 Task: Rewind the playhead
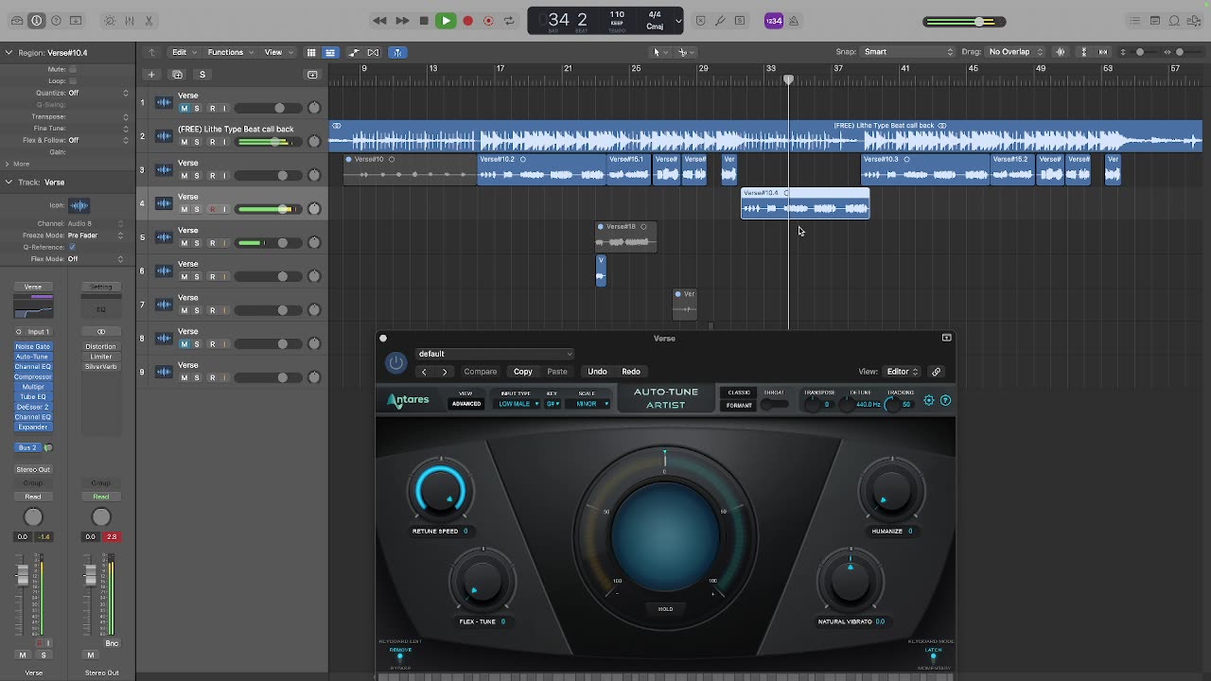pyautogui.click(x=379, y=21)
